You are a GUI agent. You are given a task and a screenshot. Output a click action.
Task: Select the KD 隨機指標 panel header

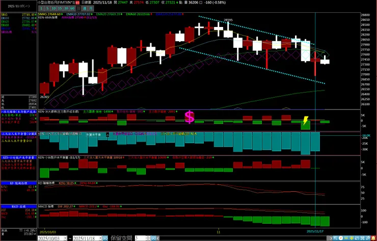point(19,183)
